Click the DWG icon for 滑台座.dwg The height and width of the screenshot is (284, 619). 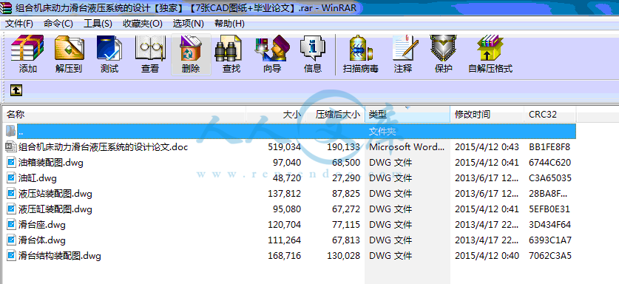[x=11, y=225]
